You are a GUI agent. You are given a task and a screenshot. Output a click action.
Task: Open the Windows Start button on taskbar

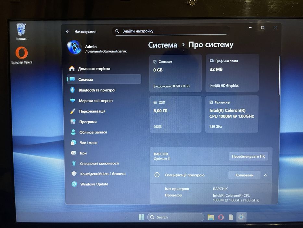point(142,217)
